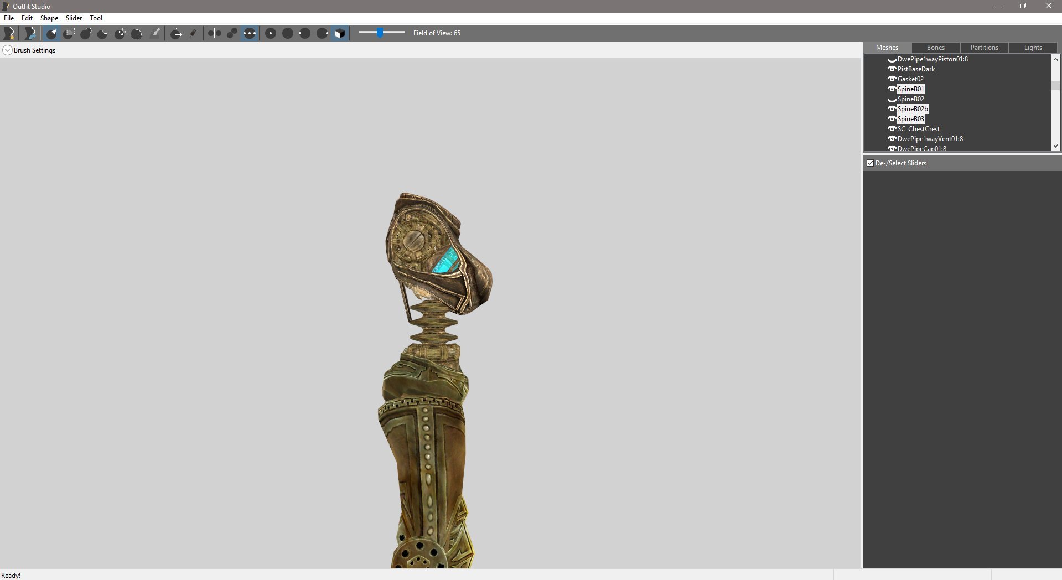This screenshot has width=1062, height=580.
Task: Open the Slider menu
Action: coord(74,18)
